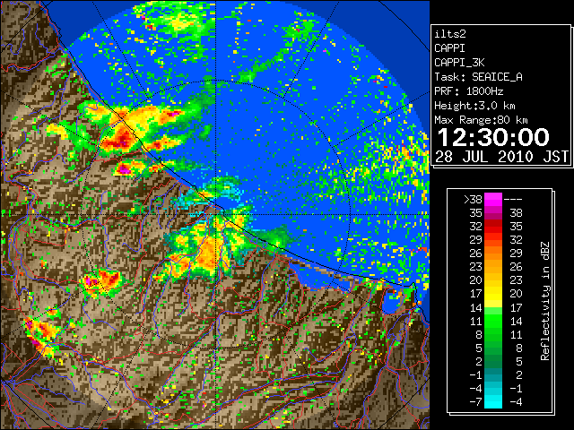Click the 'CAPPI_3K' product name text
The image size is (574, 430).
[x=459, y=63]
